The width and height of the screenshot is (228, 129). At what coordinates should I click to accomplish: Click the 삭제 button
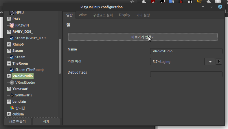click(46, 121)
